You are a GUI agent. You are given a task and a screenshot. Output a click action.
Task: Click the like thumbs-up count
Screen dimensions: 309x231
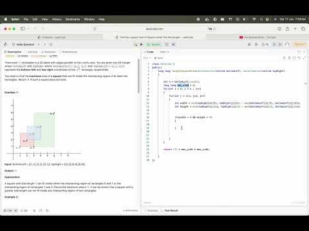click(8, 210)
